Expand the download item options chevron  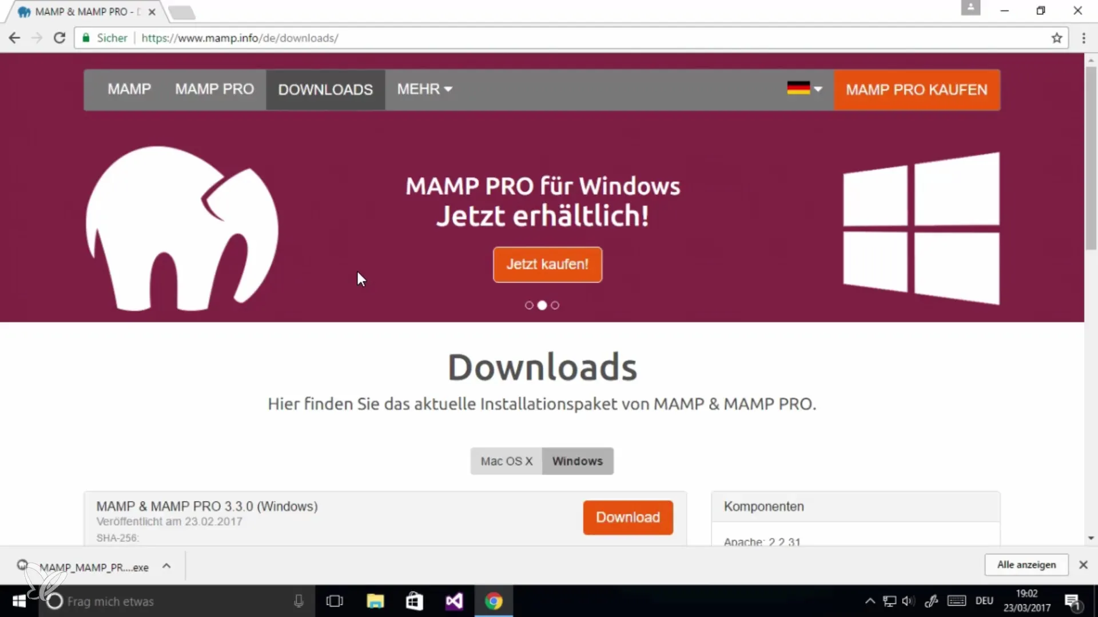(166, 566)
